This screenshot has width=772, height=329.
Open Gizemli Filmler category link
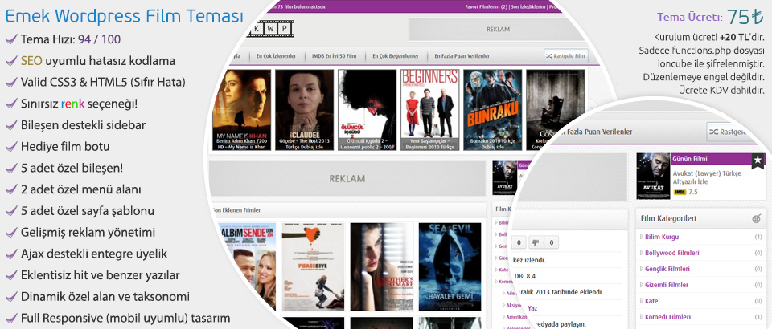coord(667,285)
